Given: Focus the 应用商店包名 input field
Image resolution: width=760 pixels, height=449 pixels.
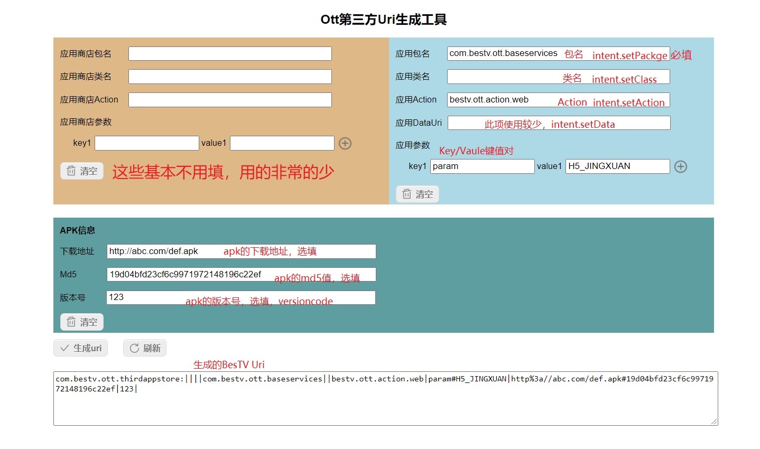Looking at the screenshot, I should (x=230, y=54).
